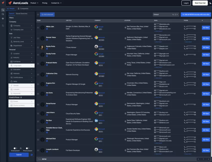
Task: Select the search icon in left sidebar
Action: pos(3,10)
